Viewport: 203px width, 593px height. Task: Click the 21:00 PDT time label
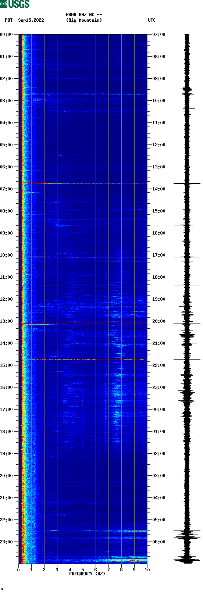[7, 498]
